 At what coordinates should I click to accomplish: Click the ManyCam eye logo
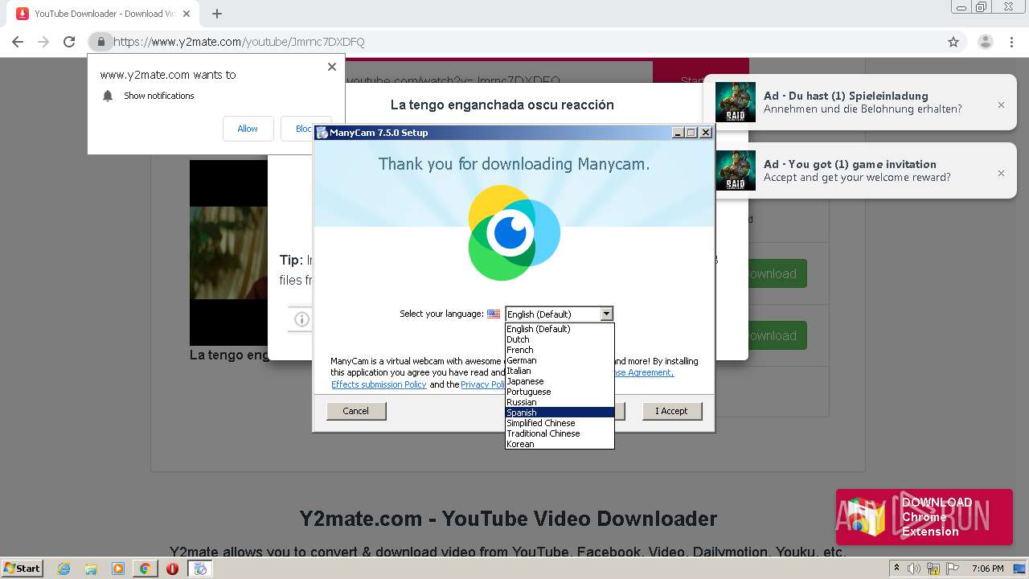514,233
